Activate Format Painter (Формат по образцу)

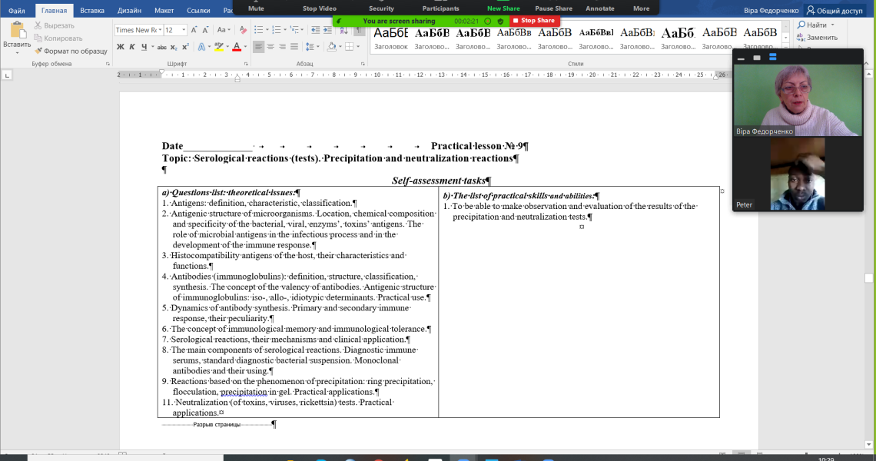point(71,51)
